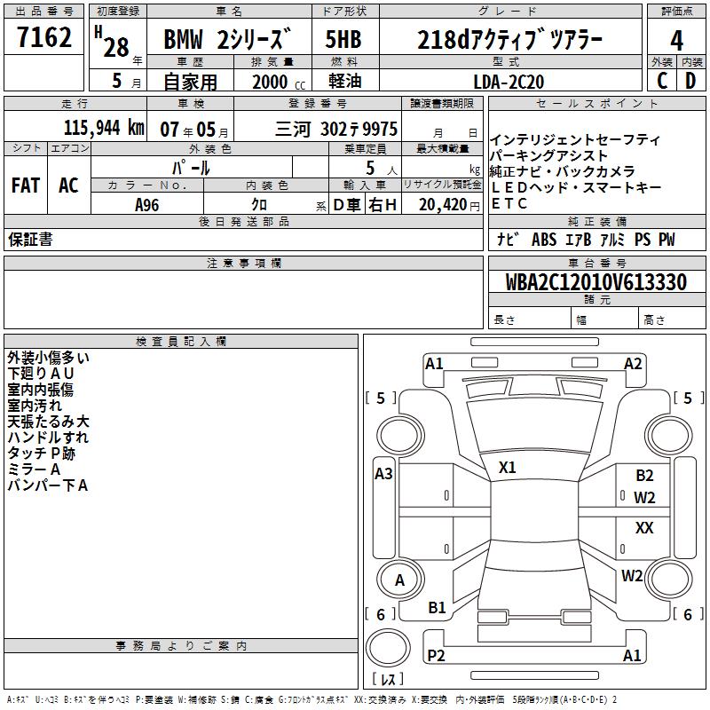Select the 右H steering position

click(x=383, y=205)
